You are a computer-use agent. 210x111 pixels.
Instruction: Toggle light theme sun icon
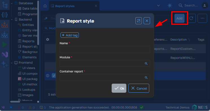pyautogui.click(x=170, y=5)
